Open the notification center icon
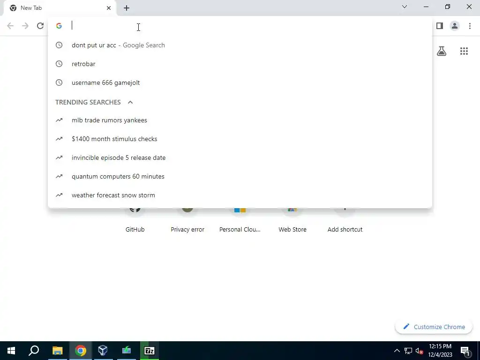The image size is (480, 360). (x=465, y=351)
